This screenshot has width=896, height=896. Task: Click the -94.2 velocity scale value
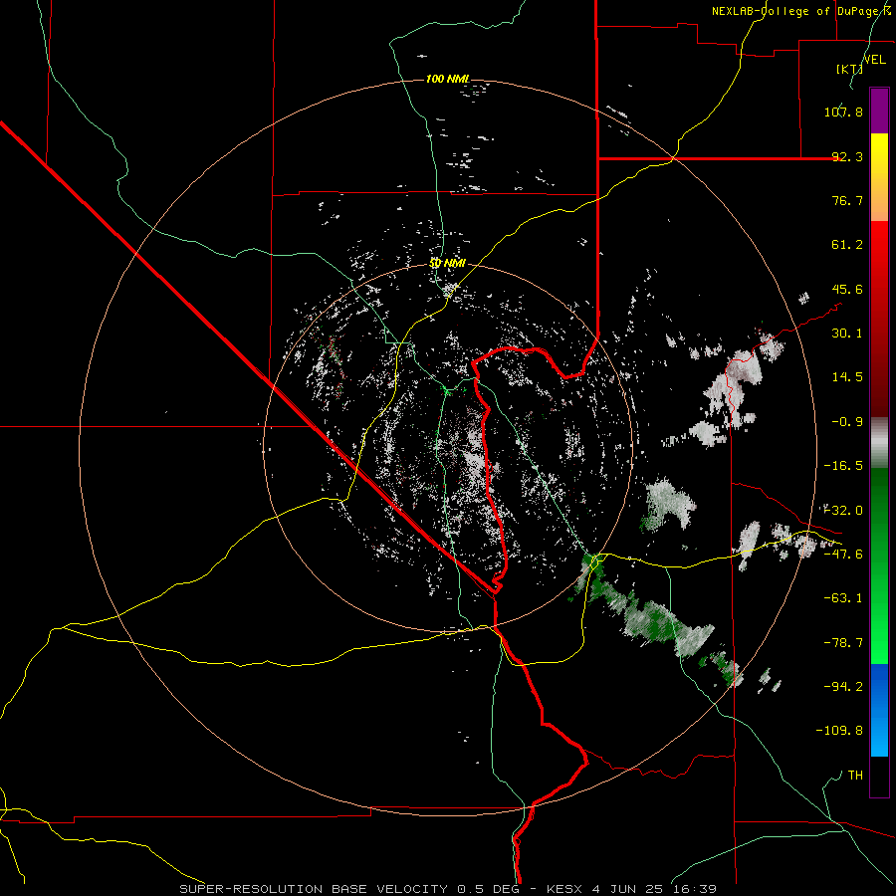tap(843, 687)
